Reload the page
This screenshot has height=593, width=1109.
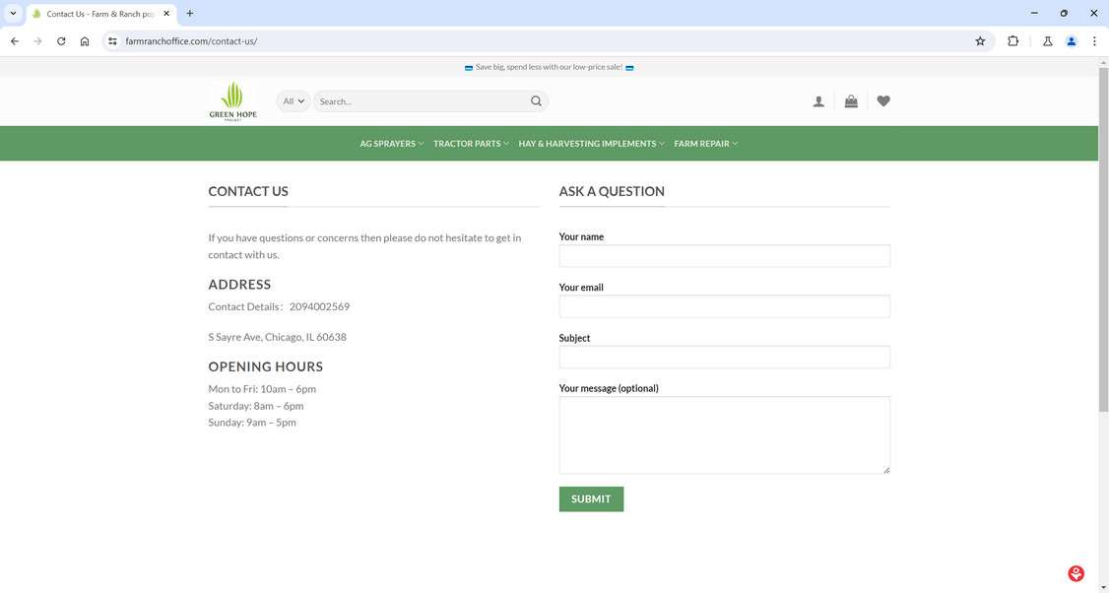click(x=61, y=41)
